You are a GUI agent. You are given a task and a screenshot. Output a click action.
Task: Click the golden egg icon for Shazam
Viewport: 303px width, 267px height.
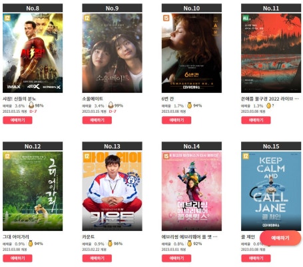point(31,105)
